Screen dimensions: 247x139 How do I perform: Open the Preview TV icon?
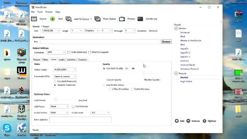[x=122, y=19]
